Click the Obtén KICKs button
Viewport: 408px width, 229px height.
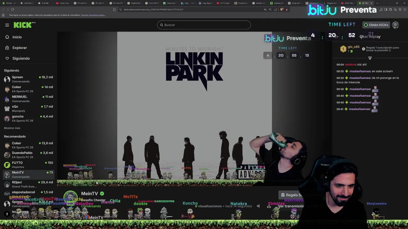tap(376, 25)
